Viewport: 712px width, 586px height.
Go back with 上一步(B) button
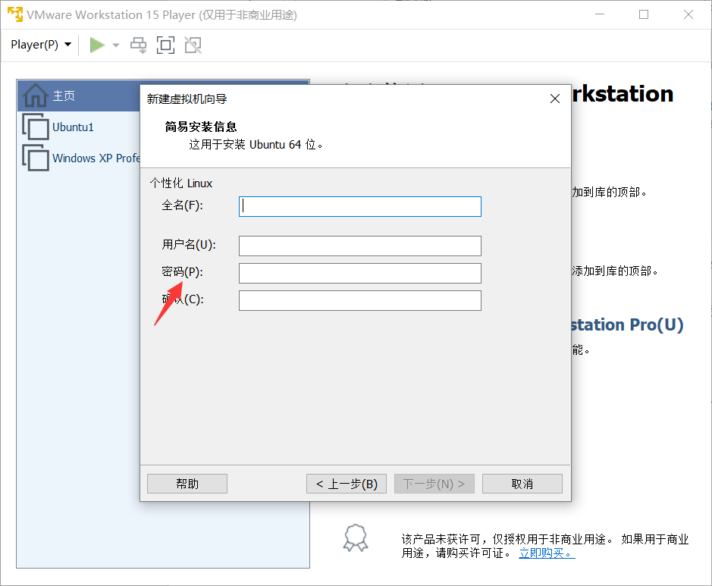point(347,484)
